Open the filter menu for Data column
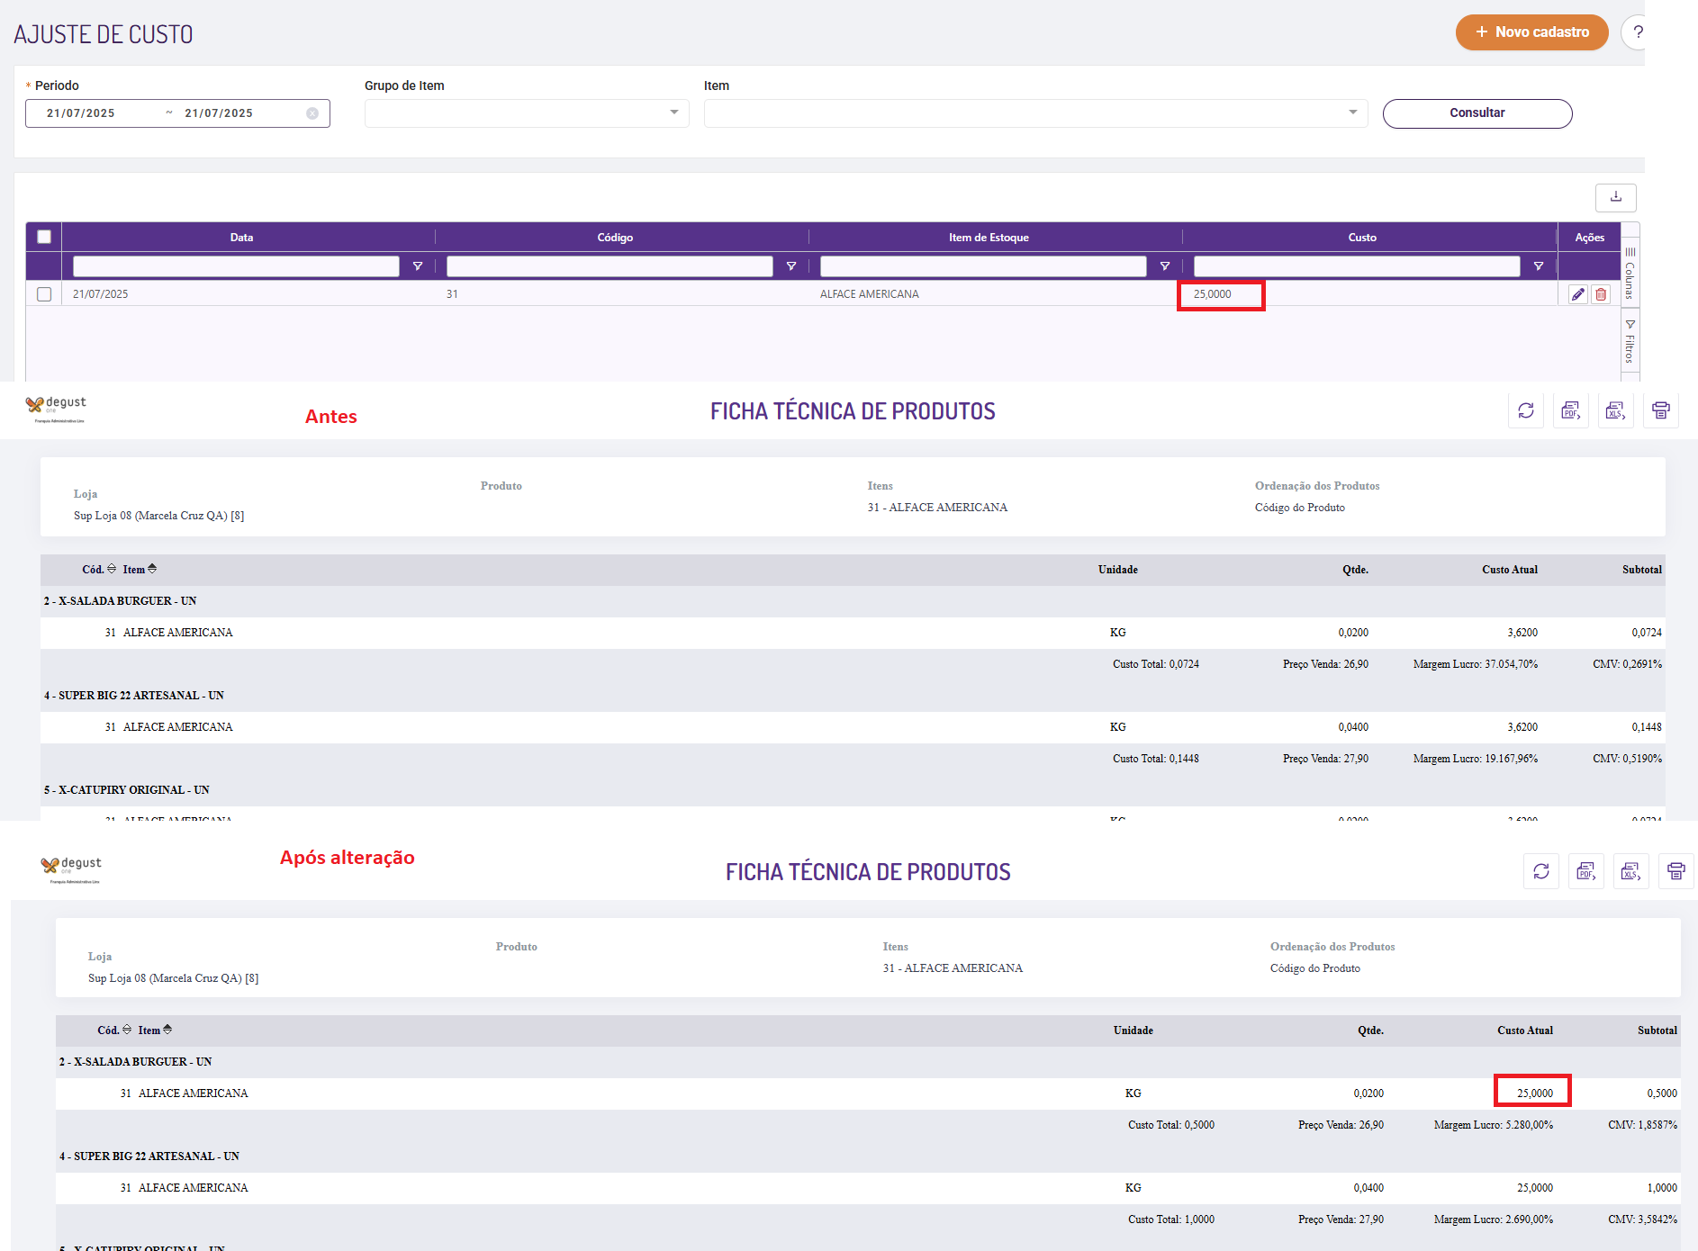The width and height of the screenshot is (1698, 1251). pyautogui.click(x=418, y=266)
